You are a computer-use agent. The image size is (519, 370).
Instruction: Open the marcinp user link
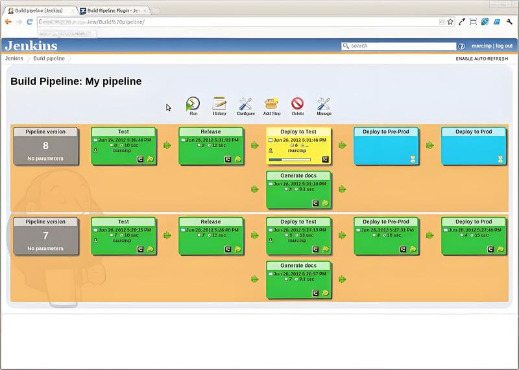(481, 46)
